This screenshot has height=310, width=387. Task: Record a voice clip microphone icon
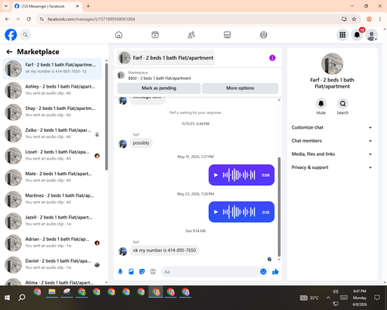tap(120, 271)
